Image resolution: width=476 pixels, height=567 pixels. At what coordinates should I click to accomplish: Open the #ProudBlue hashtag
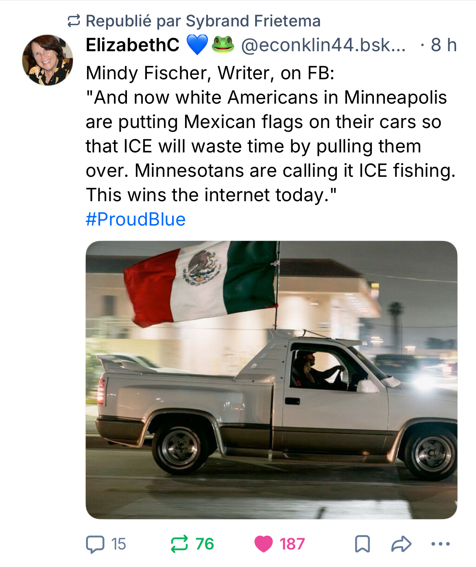(135, 219)
